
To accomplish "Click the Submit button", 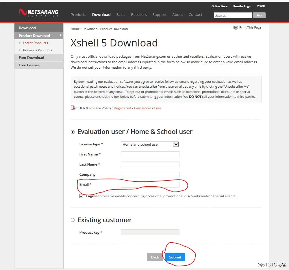I will (175, 257).
